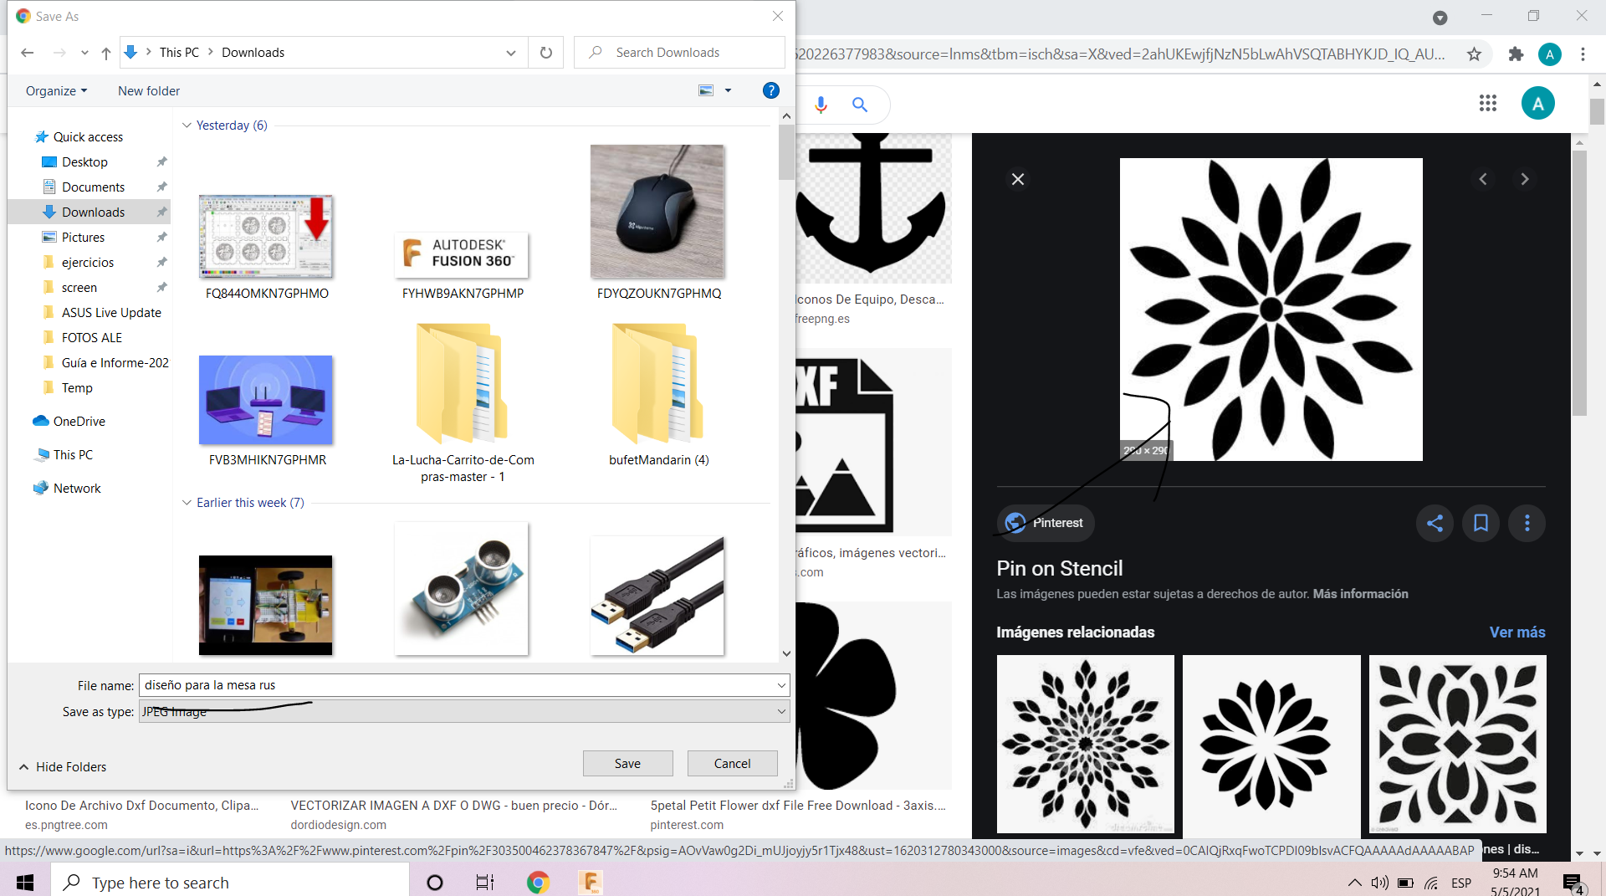The height and width of the screenshot is (896, 1606).
Task: Cancel the Save As dialog
Action: click(732, 763)
